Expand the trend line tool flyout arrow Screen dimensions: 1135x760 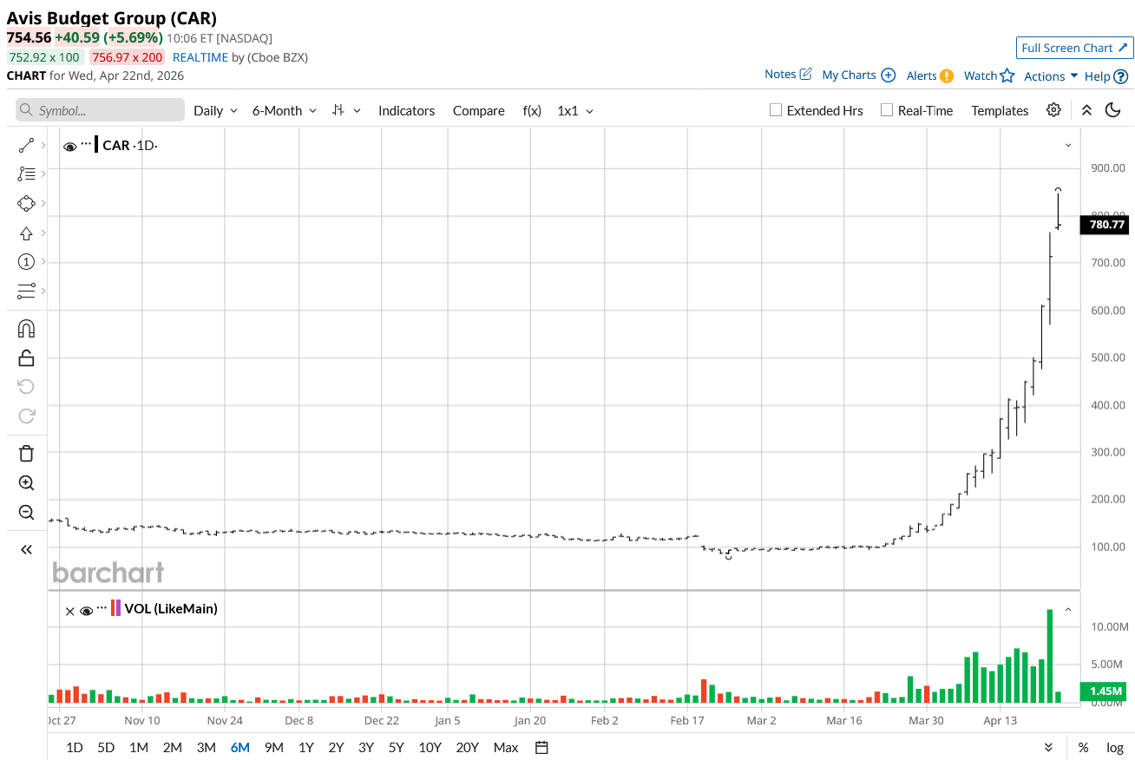click(43, 145)
